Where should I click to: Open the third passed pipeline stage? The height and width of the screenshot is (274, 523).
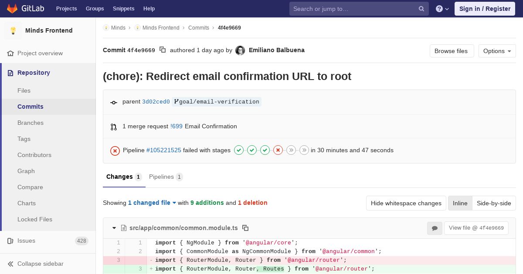tap(265, 150)
